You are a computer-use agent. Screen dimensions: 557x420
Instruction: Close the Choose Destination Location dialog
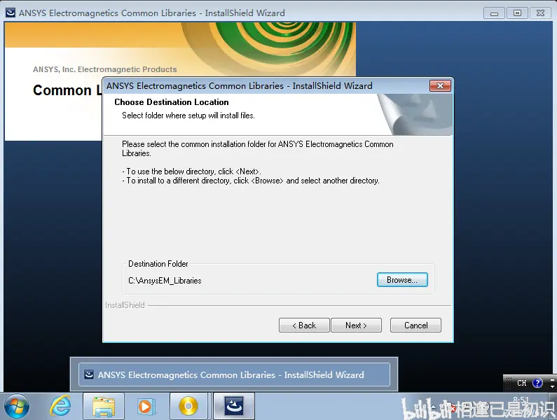click(440, 85)
